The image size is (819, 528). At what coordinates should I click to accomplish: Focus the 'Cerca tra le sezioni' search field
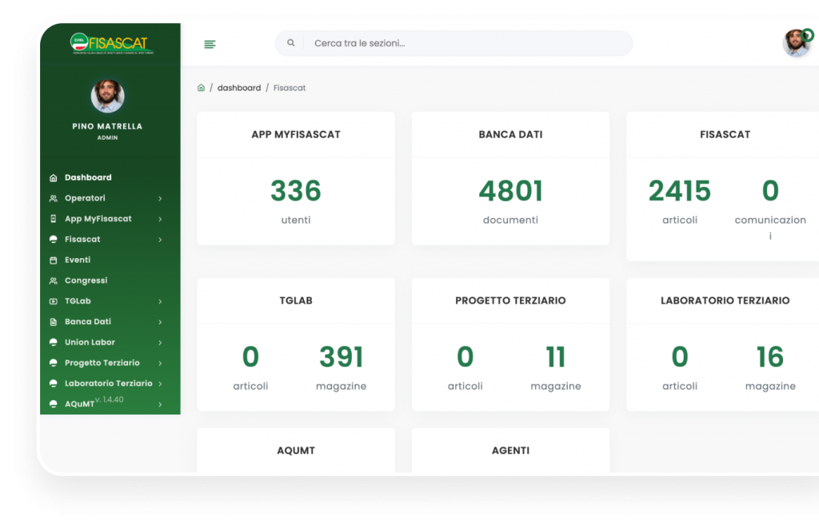click(x=464, y=43)
